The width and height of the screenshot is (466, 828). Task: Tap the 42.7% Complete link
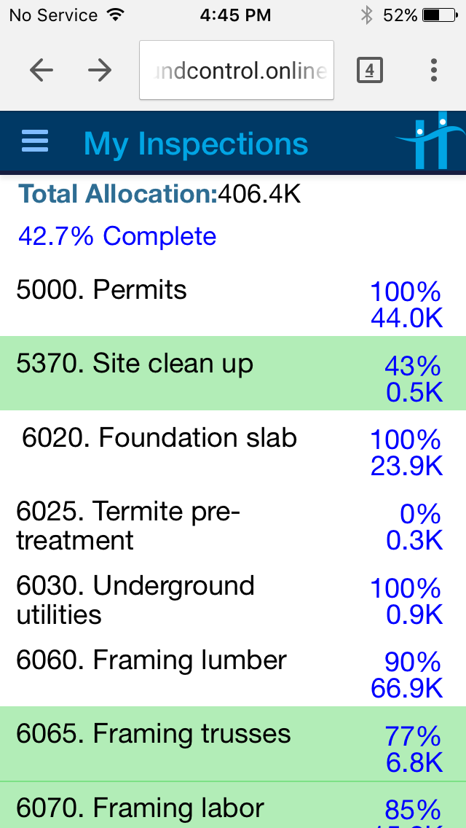coord(117,236)
